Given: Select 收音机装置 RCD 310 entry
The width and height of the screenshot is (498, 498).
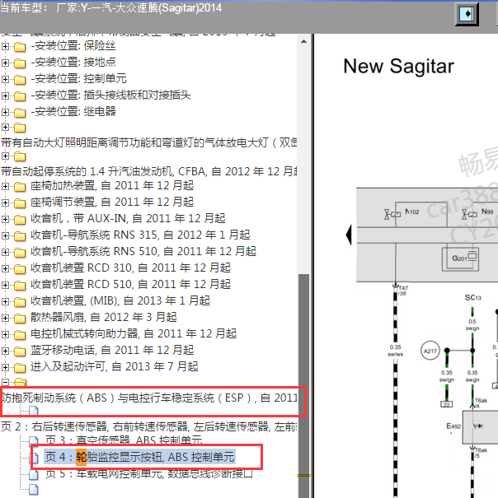Looking at the screenshot, I should [130, 268].
